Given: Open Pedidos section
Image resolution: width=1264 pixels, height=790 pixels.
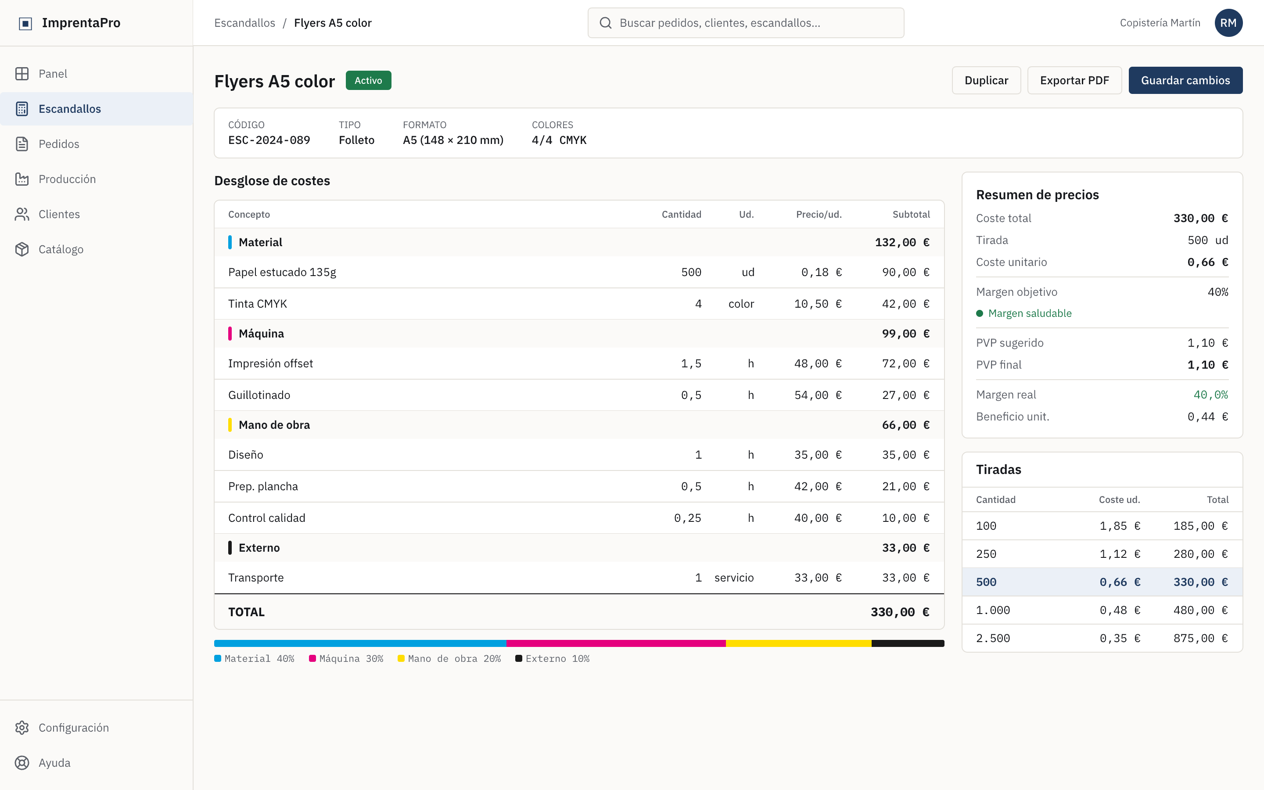Looking at the screenshot, I should tap(97, 144).
